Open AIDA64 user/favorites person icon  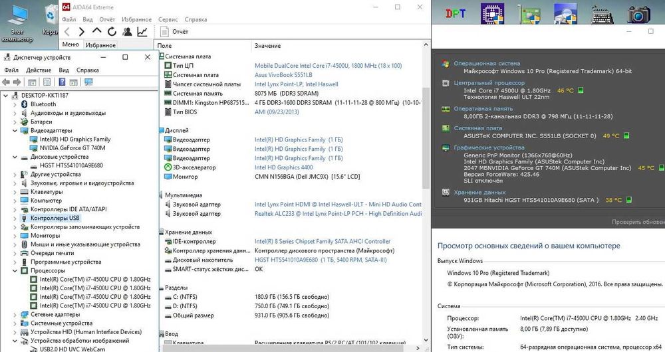127,32
